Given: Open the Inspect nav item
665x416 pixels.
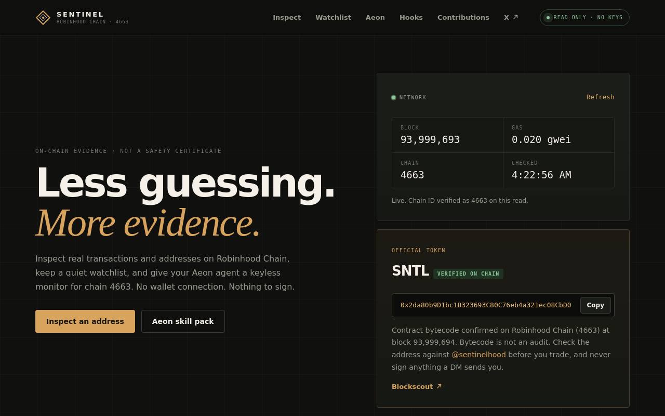Looking at the screenshot, I should [287, 18].
